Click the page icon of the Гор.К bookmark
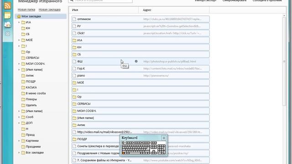This screenshot has height=164, width=292. (74, 68)
